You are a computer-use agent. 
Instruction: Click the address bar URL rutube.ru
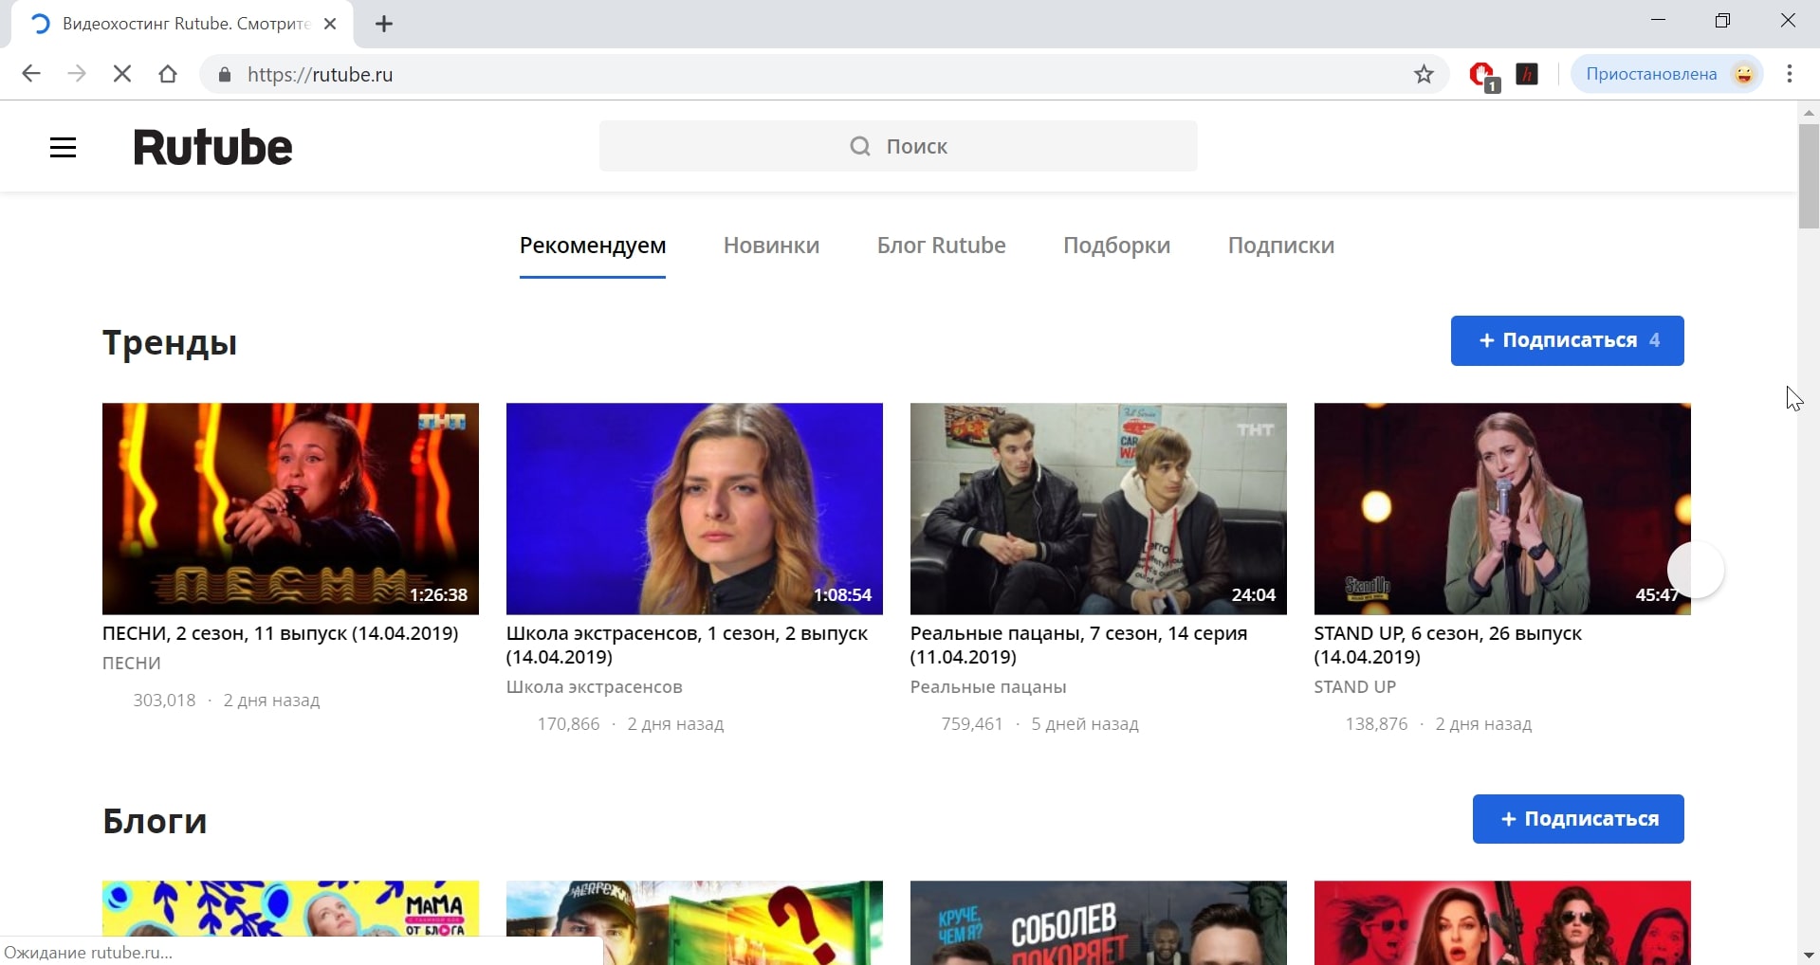tap(321, 74)
